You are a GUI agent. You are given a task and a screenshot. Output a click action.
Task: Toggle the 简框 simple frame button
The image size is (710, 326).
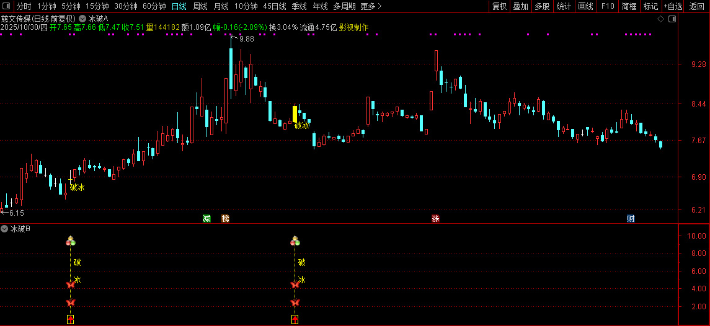[x=629, y=6]
